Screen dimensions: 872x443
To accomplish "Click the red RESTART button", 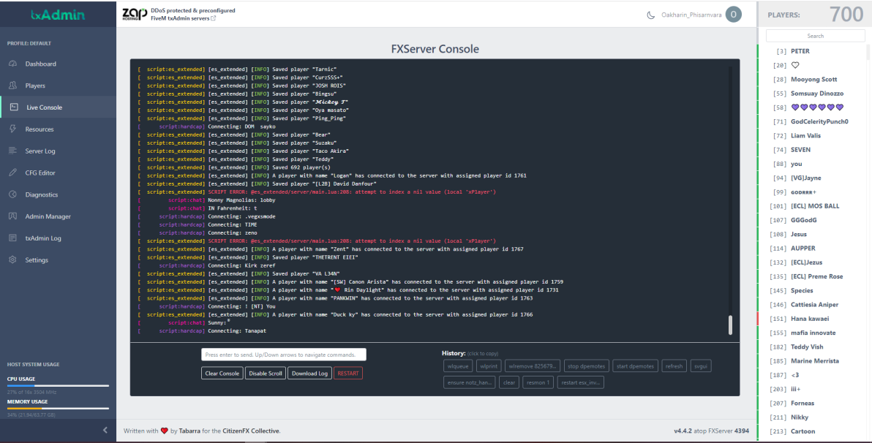I will point(348,373).
